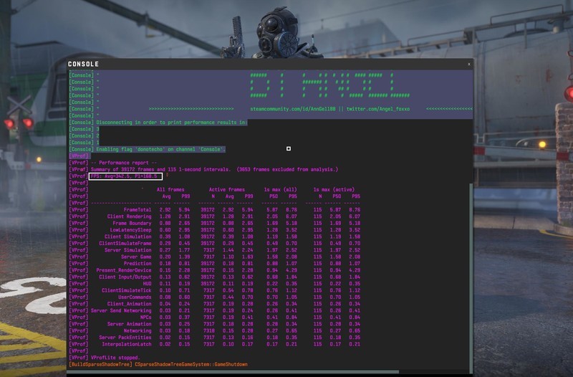Click the Client Input/Output row label
The height and width of the screenshot is (377, 573).
pos(125,277)
